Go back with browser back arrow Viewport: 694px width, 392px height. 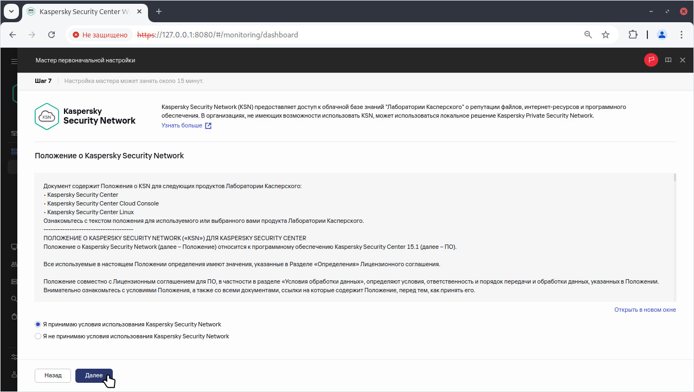click(13, 35)
